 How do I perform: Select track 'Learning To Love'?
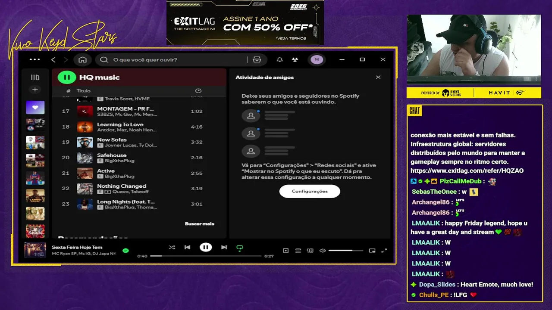[x=139, y=127]
